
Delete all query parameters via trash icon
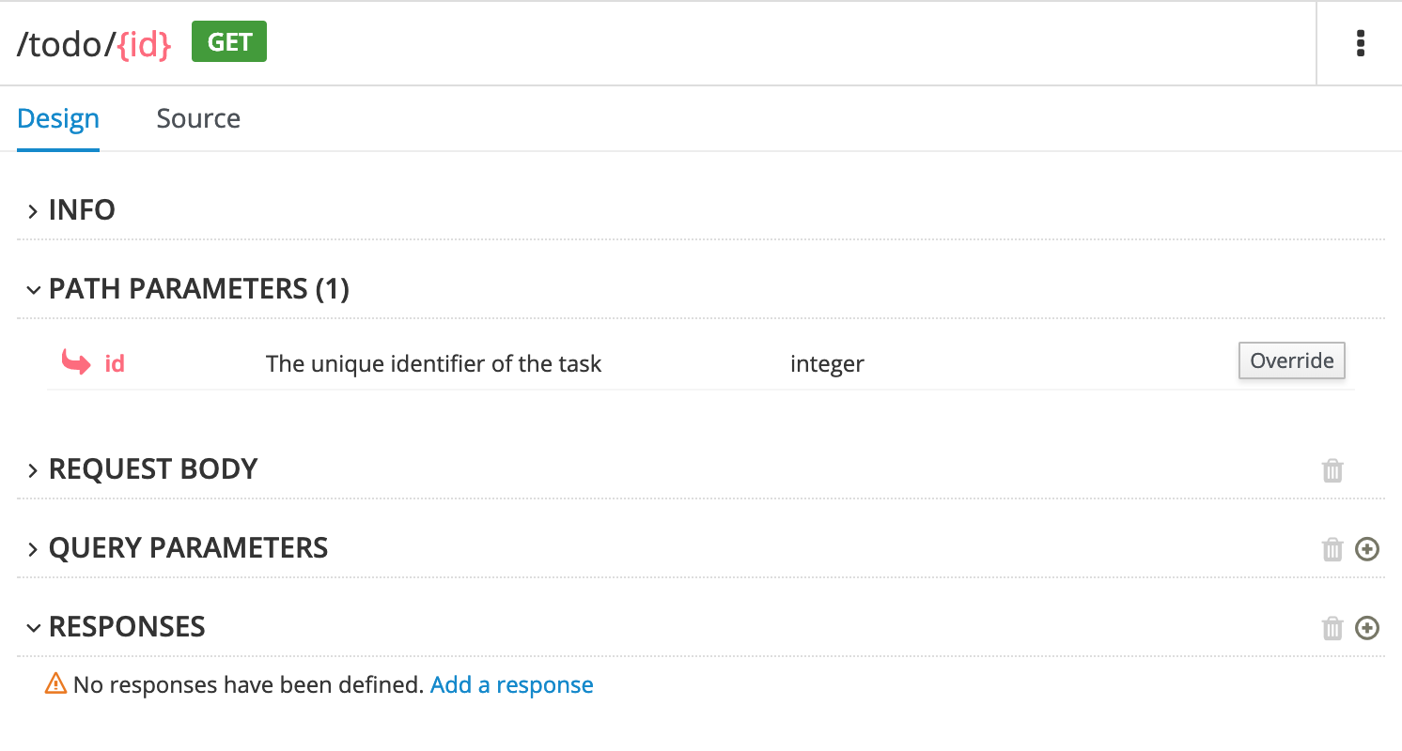[x=1332, y=549]
